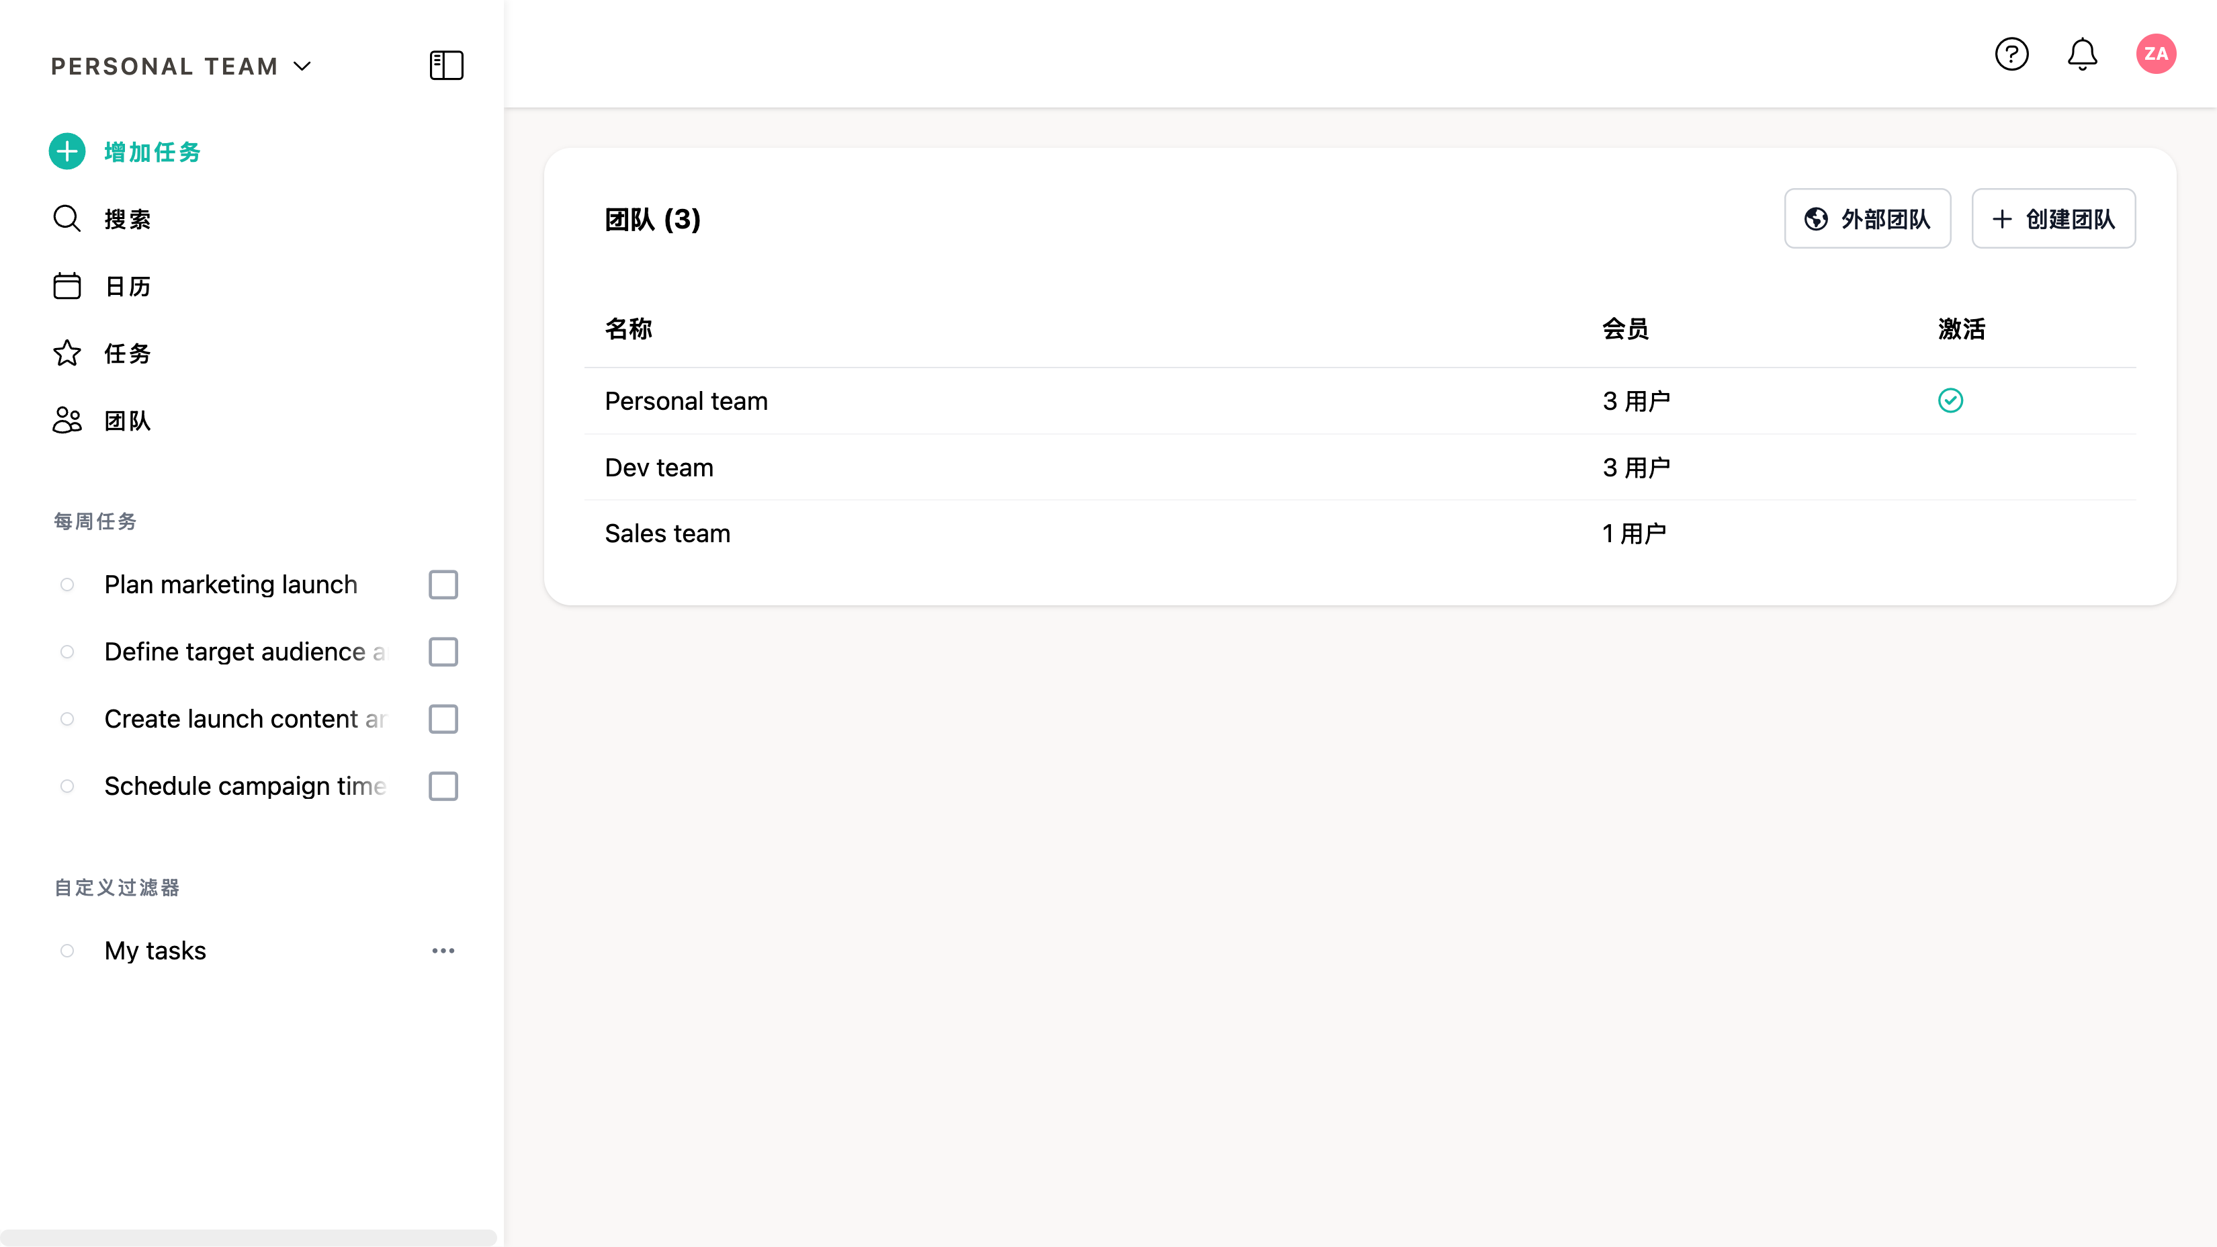Screen dimensions: 2217x1247
Task: Click the star tasks icon
Action: click(x=67, y=353)
